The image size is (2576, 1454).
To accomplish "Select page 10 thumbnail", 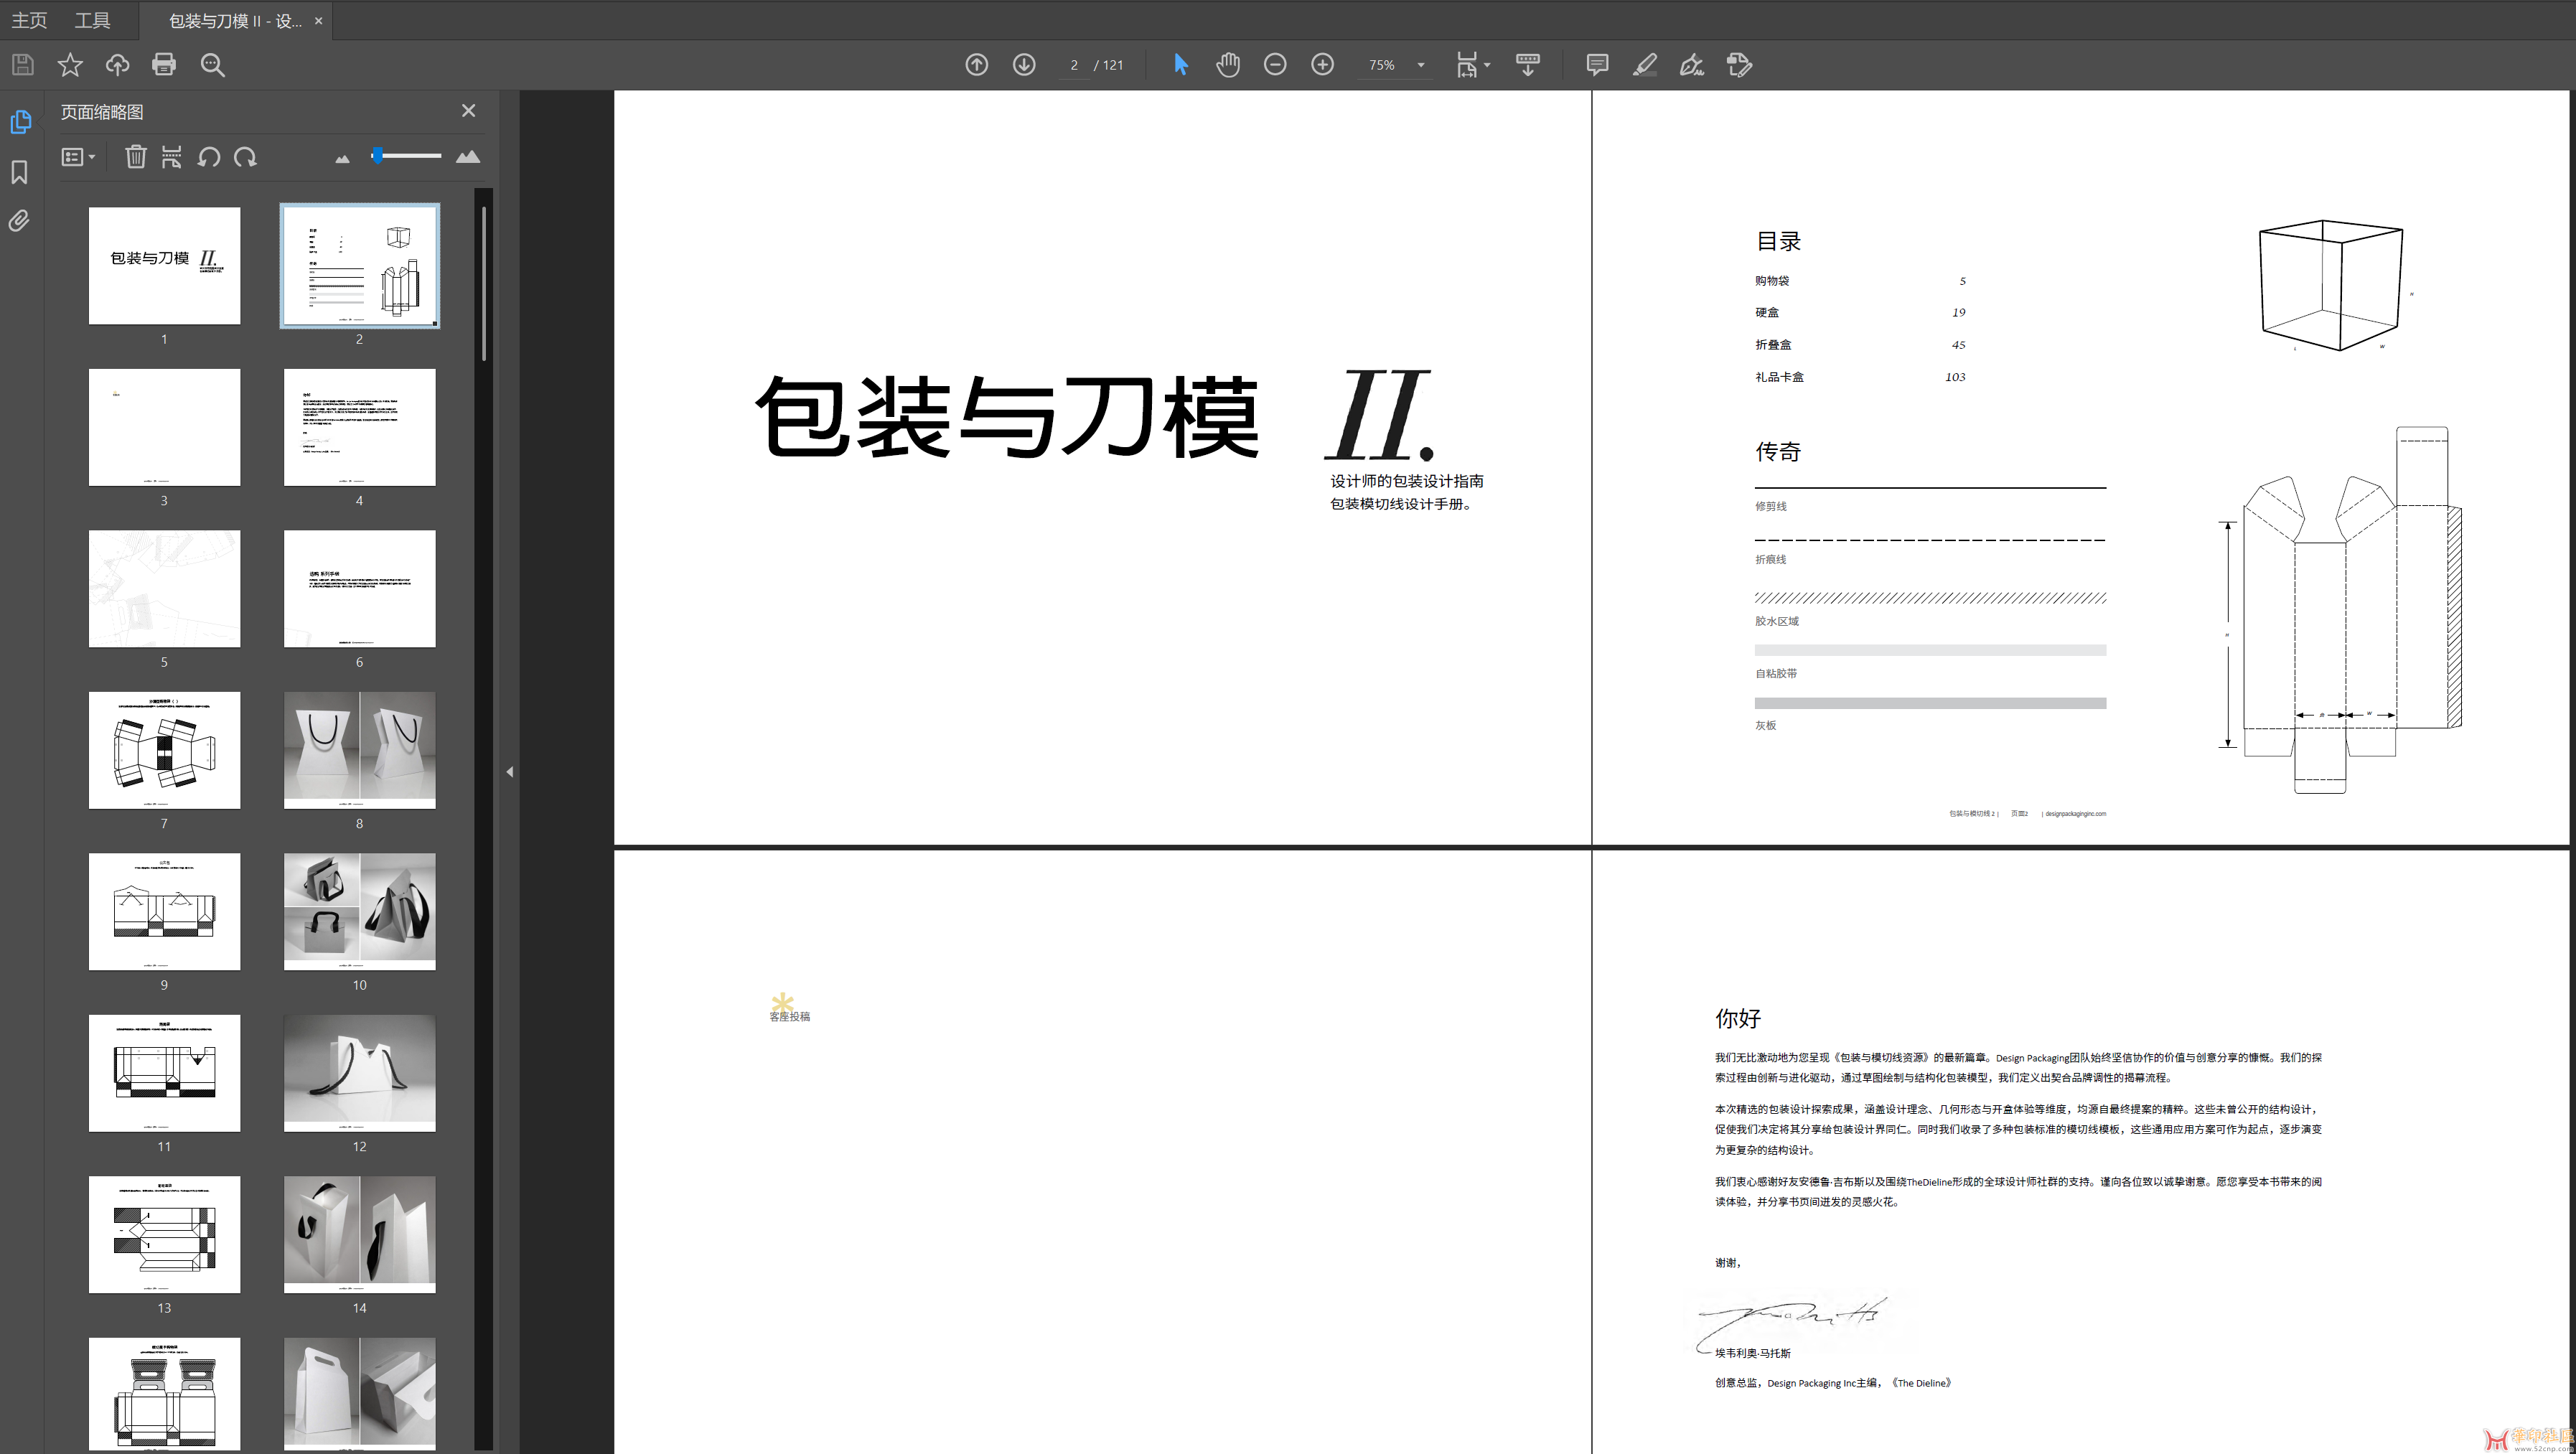I will (360, 912).
